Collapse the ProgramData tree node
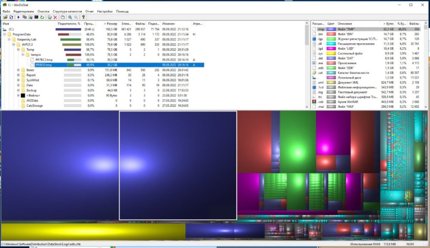Image resolution: width=430 pixels, height=248 pixels. [x=4, y=34]
